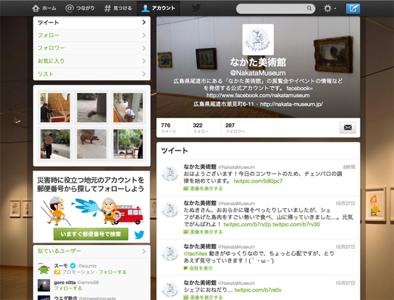Viewport: 394px width, 300px height.
Task: Click the museum profile avatar logo
Action: pos(258,39)
